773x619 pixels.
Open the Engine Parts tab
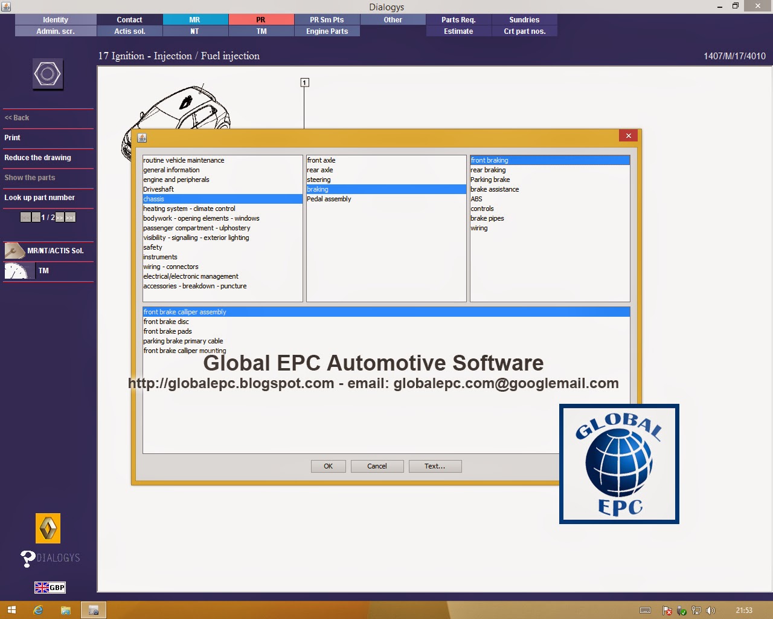click(327, 31)
